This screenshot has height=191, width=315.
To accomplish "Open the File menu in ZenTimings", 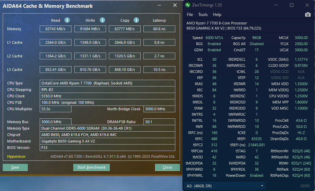I will pyautogui.click(x=190, y=15).
